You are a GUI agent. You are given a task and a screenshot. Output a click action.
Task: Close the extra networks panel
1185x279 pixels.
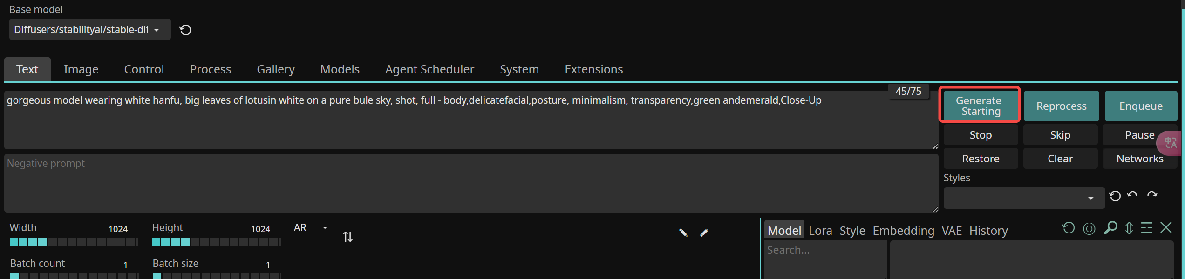point(1166,228)
